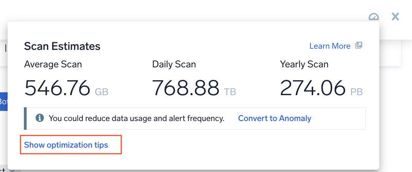
Task: Click the gray accent bar on the banner
Action: coord(25,118)
